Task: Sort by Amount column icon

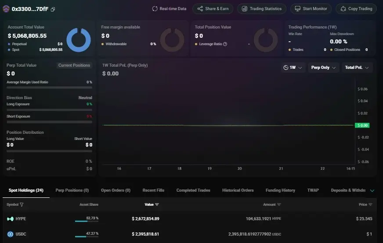Action: click(x=279, y=204)
